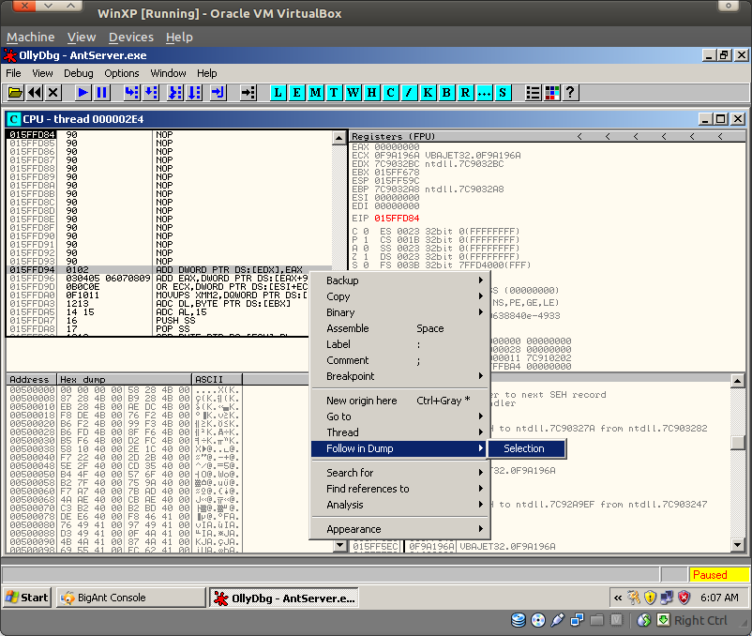This screenshot has height=636, width=752.
Task: Show Patches with slash button
Action: coord(409,92)
